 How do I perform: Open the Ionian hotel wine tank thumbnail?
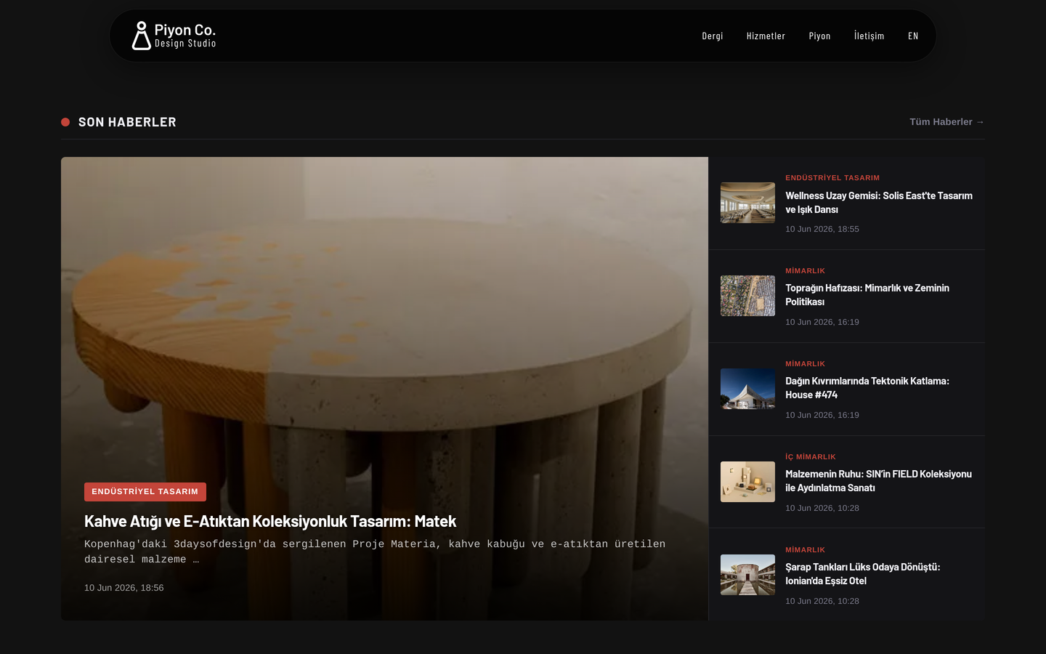(x=747, y=575)
